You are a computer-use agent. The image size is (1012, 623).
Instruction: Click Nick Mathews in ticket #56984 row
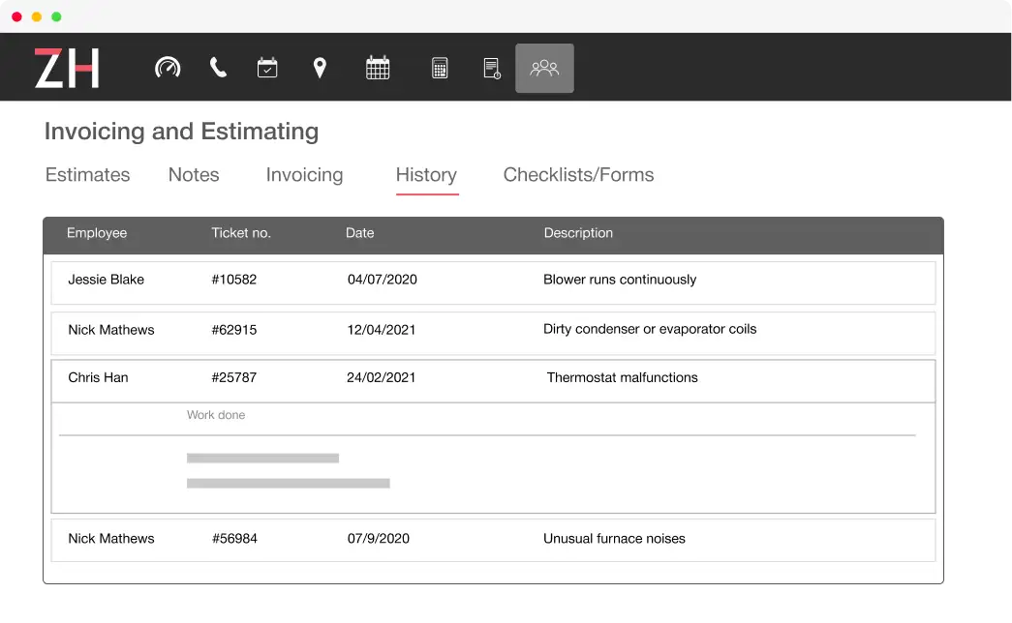click(x=111, y=539)
